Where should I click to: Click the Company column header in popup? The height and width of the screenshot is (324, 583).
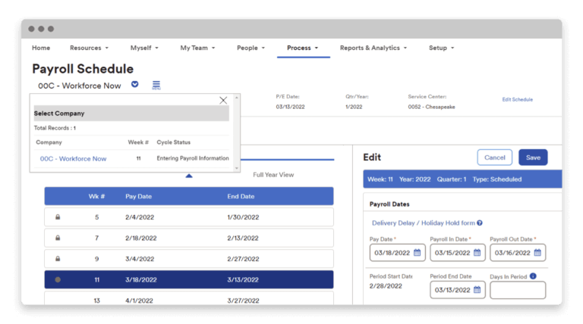49,142
